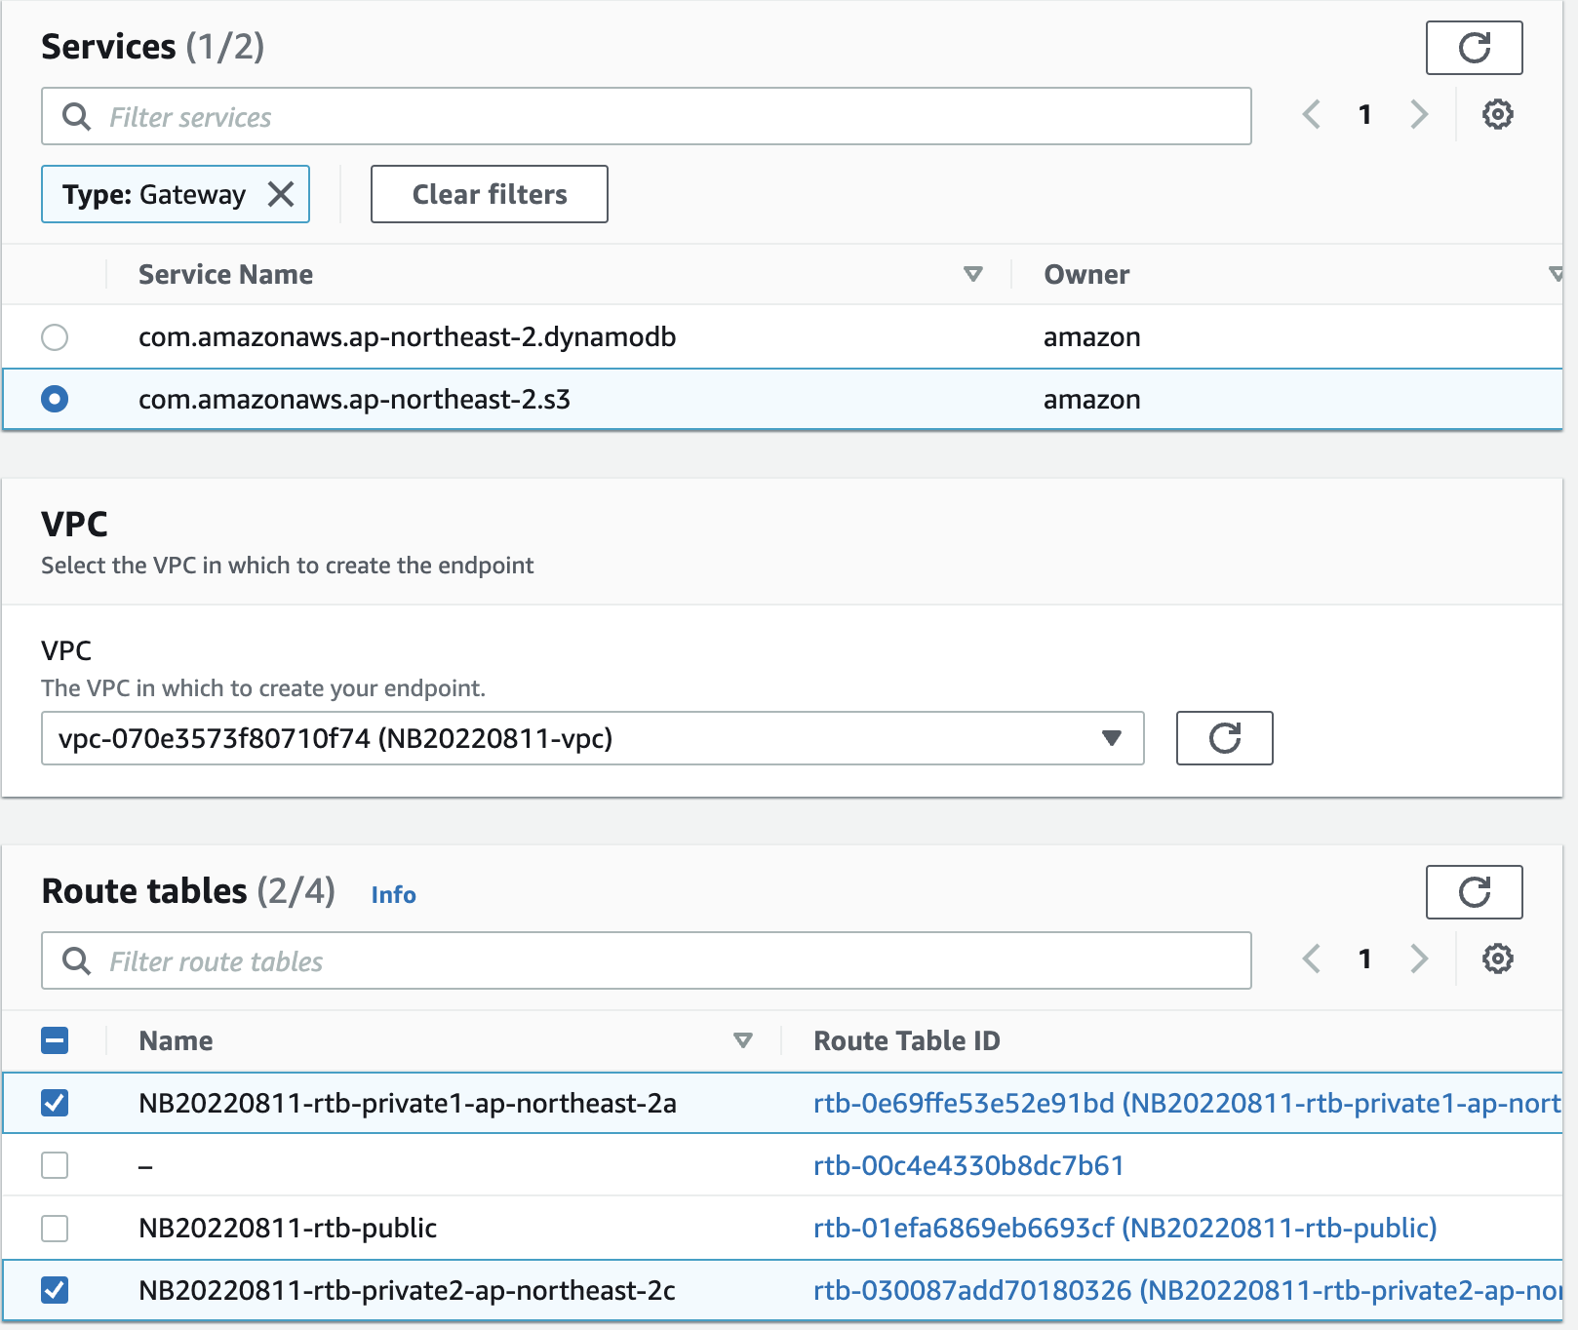Refresh the Services list
Viewport: 1578px width, 1330px height.
(1474, 48)
